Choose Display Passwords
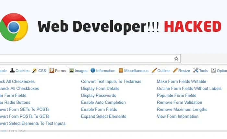This screenshot has width=227, height=139. tap(99, 95)
